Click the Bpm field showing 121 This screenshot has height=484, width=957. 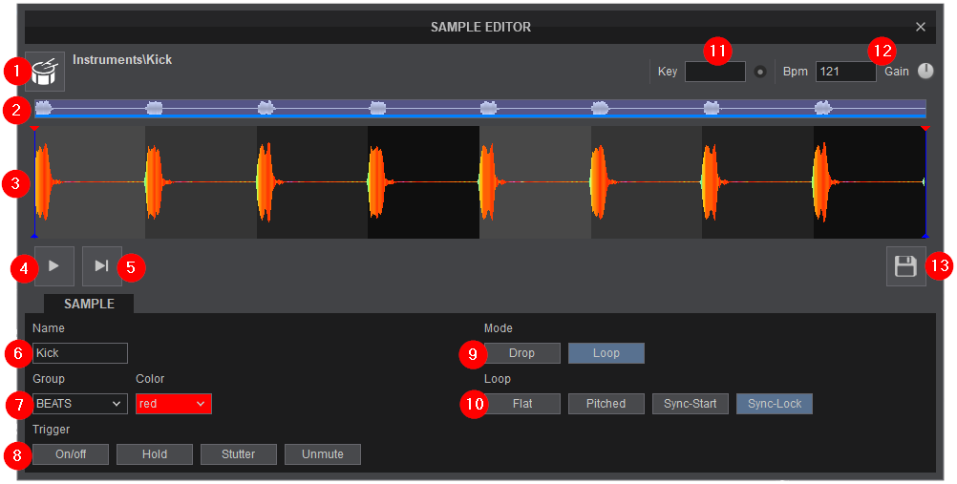pos(845,72)
